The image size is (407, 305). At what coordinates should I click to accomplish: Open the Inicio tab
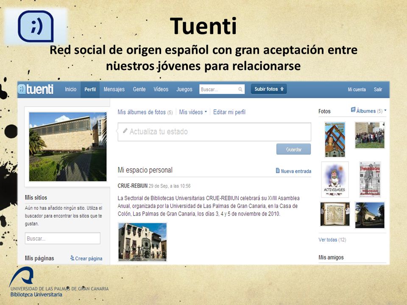click(71, 89)
